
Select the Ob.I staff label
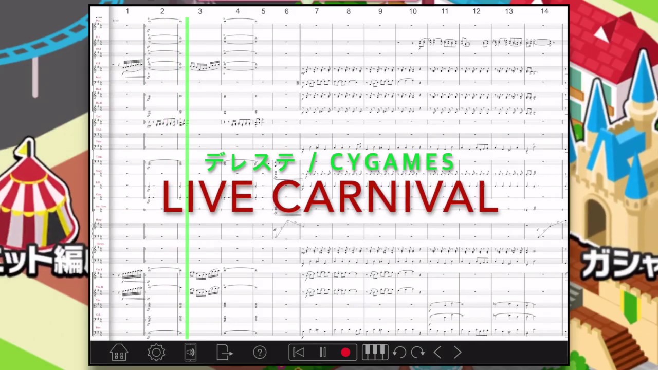pyautogui.click(x=98, y=49)
